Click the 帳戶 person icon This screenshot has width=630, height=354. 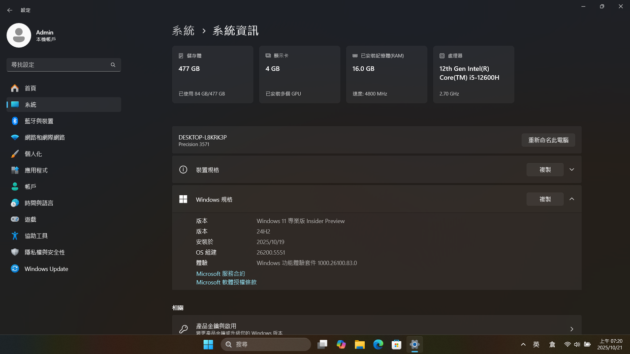click(x=15, y=187)
